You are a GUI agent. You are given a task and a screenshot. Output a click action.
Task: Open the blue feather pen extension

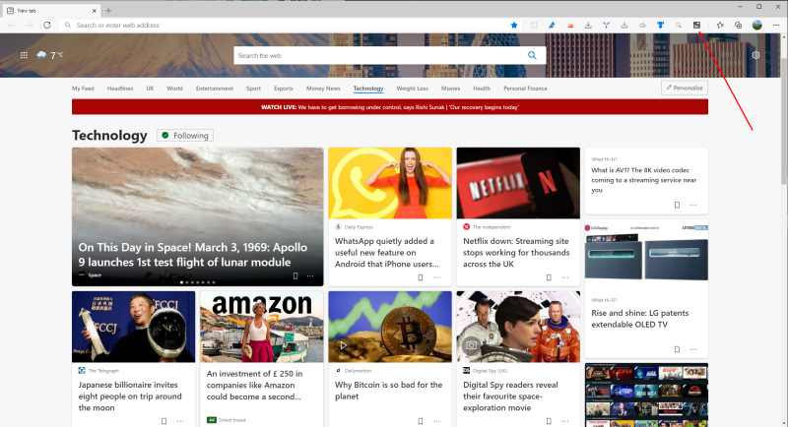552,25
